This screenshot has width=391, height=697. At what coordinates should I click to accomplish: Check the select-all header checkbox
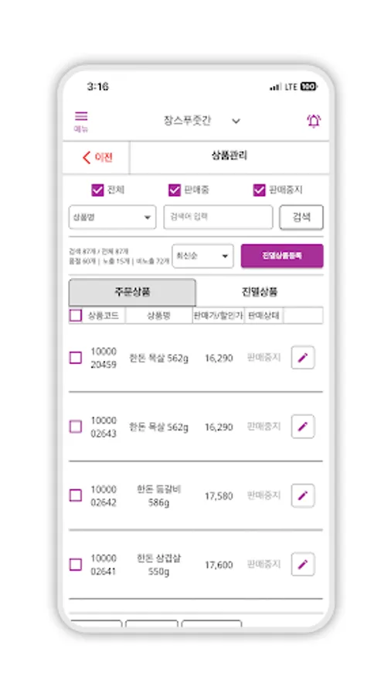76,316
